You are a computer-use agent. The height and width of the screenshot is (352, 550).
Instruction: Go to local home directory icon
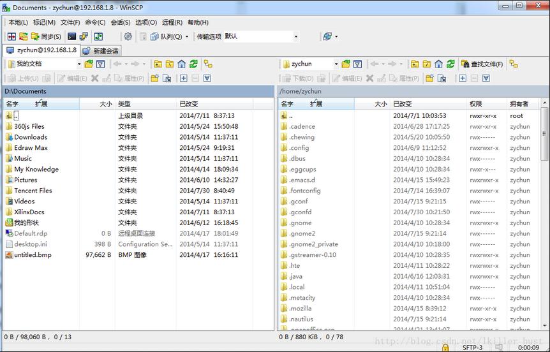tap(181, 64)
